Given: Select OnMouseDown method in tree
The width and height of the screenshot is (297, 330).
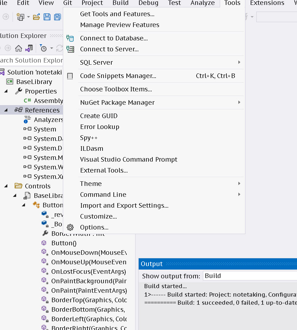Looking at the screenshot, I should click(89, 253).
